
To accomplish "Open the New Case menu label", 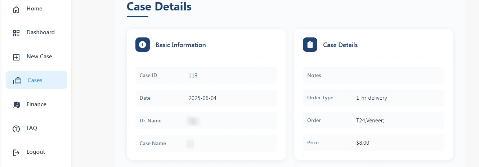I will pos(39,57).
